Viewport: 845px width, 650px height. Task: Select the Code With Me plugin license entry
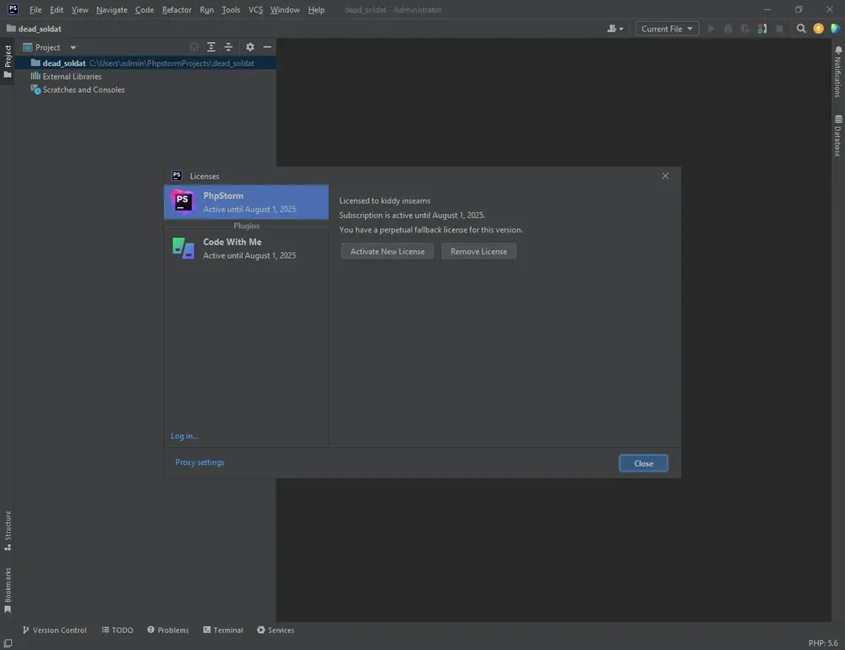(x=246, y=249)
